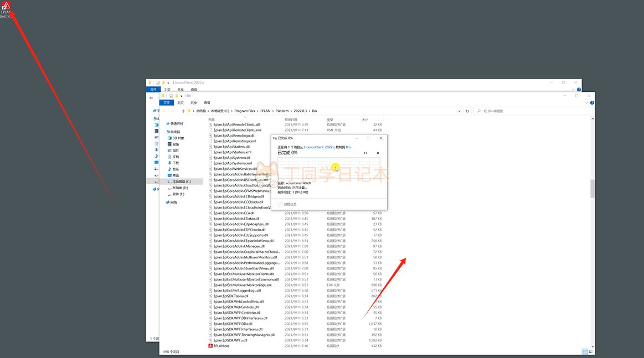Expand the ribbon chevron in Bin window
The width and height of the screenshot is (644, 358).
pyautogui.click(x=587, y=102)
